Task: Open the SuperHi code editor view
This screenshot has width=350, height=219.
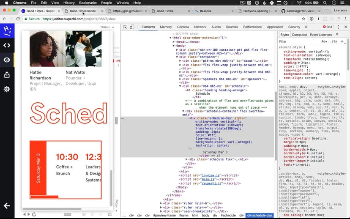Action: coord(7,45)
